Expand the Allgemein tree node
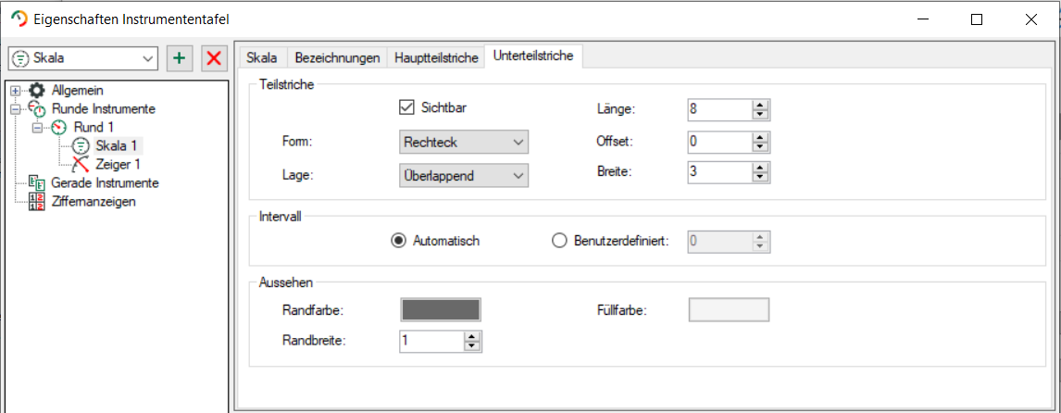The image size is (1061, 413). coord(15,91)
